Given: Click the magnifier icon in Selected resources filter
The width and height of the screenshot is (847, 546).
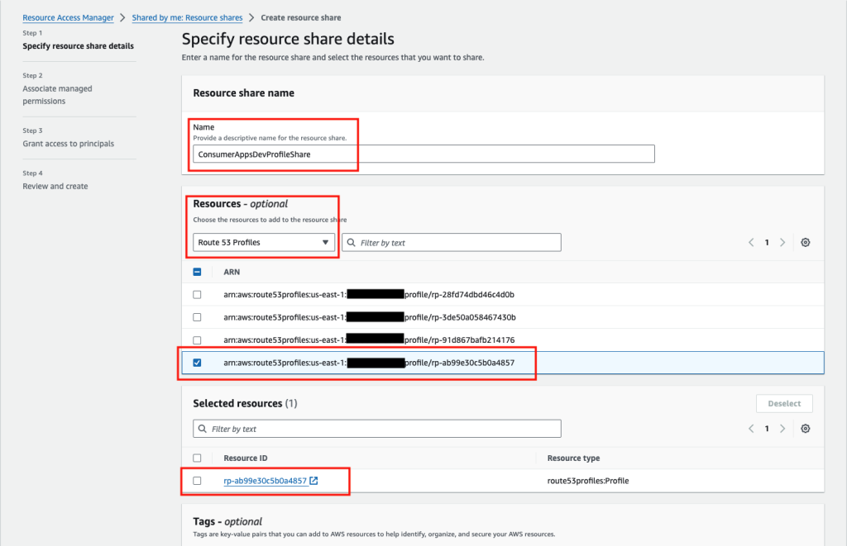Looking at the screenshot, I should (202, 428).
